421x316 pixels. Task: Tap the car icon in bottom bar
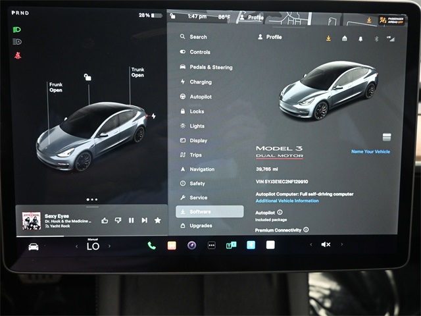[x=34, y=246]
